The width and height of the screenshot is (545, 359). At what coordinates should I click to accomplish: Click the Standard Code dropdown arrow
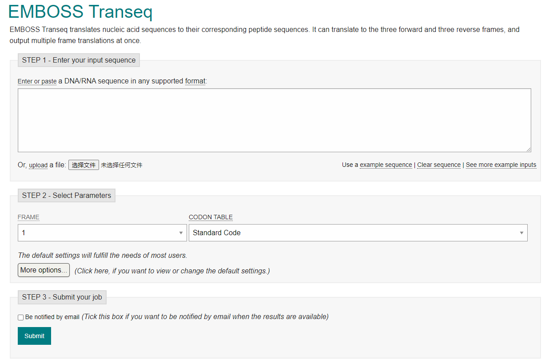(x=521, y=233)
